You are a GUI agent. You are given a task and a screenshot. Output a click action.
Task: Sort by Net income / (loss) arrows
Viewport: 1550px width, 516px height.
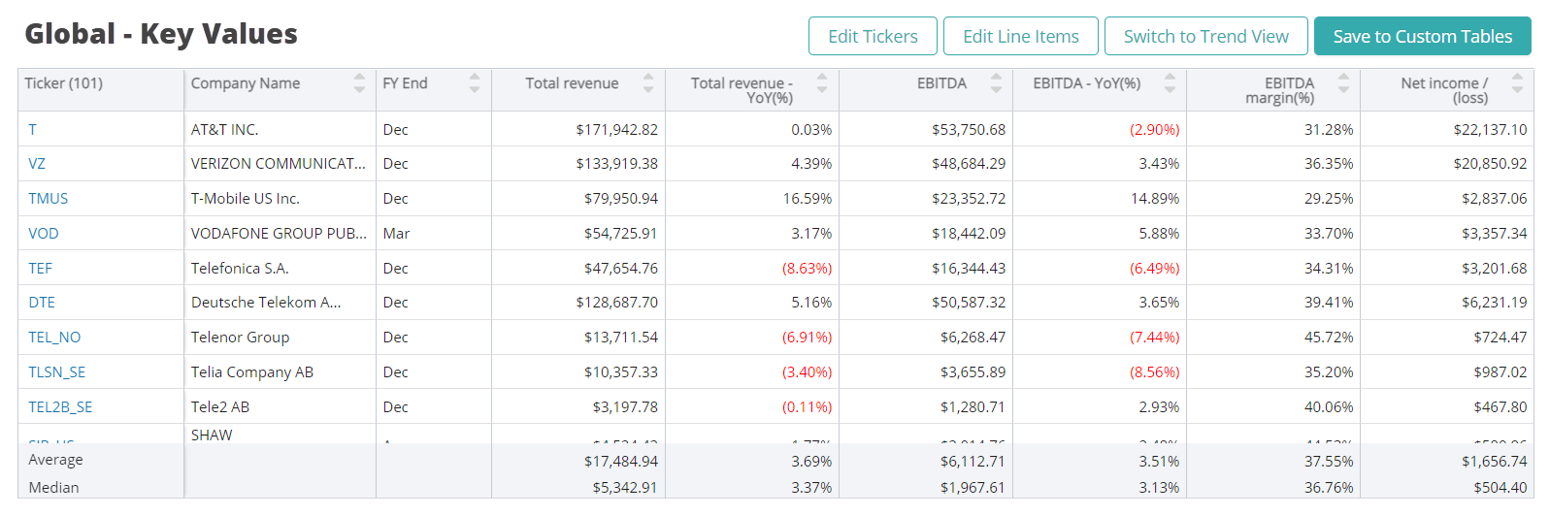tap(1517, 83)
